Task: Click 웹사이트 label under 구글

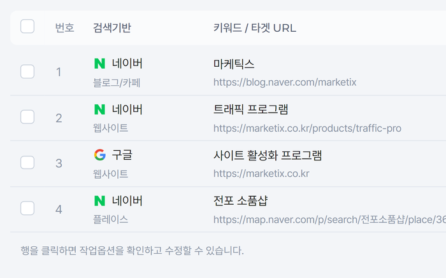Action: 111,174
